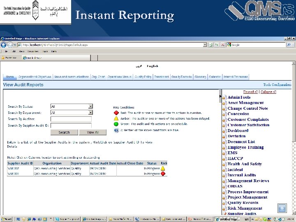Viewport: 296px width, 222px height.
Task: Open the Skype taskbar item
Action: [x=67, y=219]
